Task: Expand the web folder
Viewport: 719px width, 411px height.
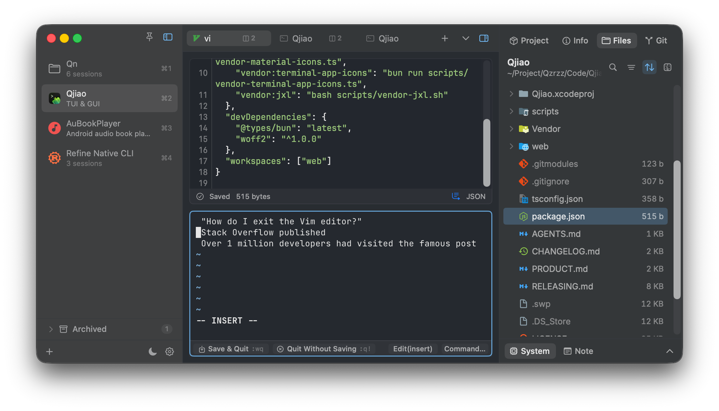Action: (511, 146)
